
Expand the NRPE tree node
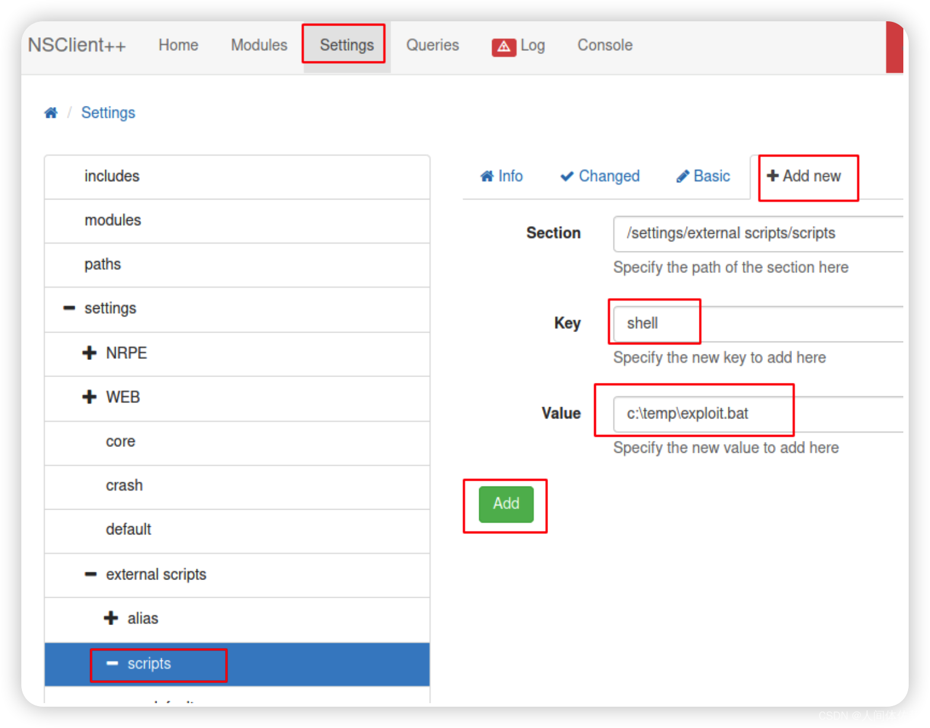(x=89, y=353)
